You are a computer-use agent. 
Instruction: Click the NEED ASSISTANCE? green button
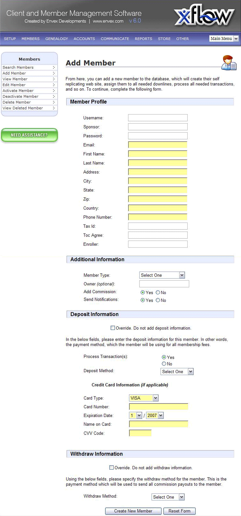(29, 135)
